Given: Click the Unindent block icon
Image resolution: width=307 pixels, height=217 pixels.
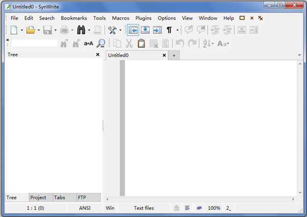Looking at the screenshot, I should coord(227,30).
